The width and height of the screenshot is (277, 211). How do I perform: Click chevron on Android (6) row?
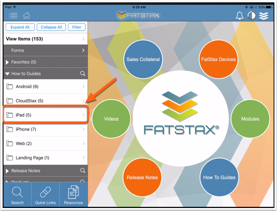pyautogui.click(x=84, y=86)
